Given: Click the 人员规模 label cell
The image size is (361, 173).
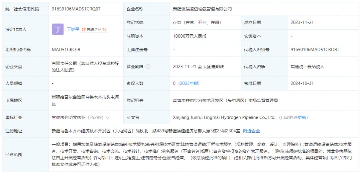Looking at the screenshot, I should click(25, 83).
